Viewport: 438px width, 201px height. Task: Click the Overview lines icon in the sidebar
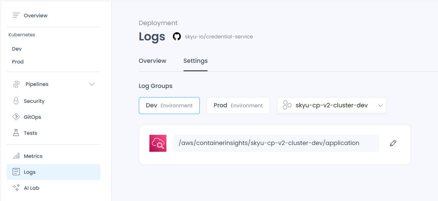(x=16, y=15)
